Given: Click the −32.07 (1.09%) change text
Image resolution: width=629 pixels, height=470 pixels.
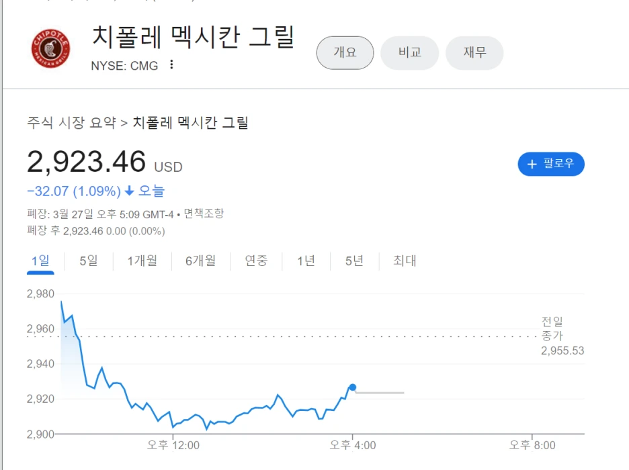Looking at the screenshot, I should click(x=74, y=191).
